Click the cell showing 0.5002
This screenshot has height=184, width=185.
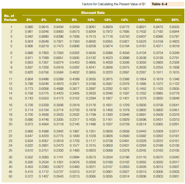[x=74, y=67]
